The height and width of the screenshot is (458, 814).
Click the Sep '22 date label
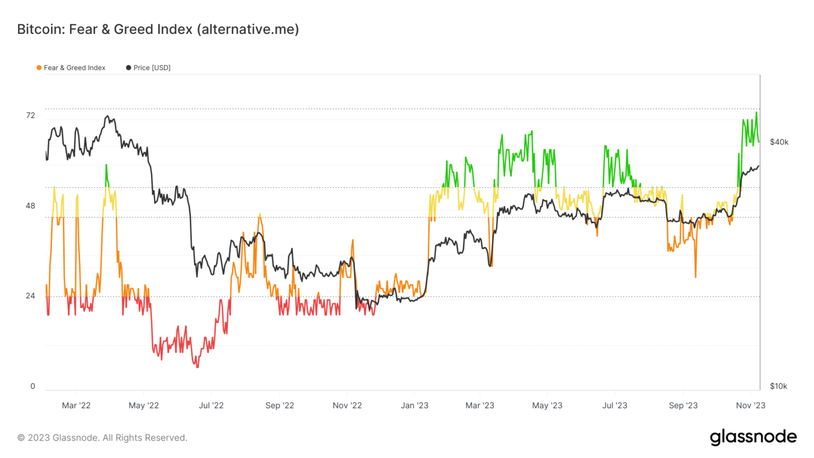280,406
